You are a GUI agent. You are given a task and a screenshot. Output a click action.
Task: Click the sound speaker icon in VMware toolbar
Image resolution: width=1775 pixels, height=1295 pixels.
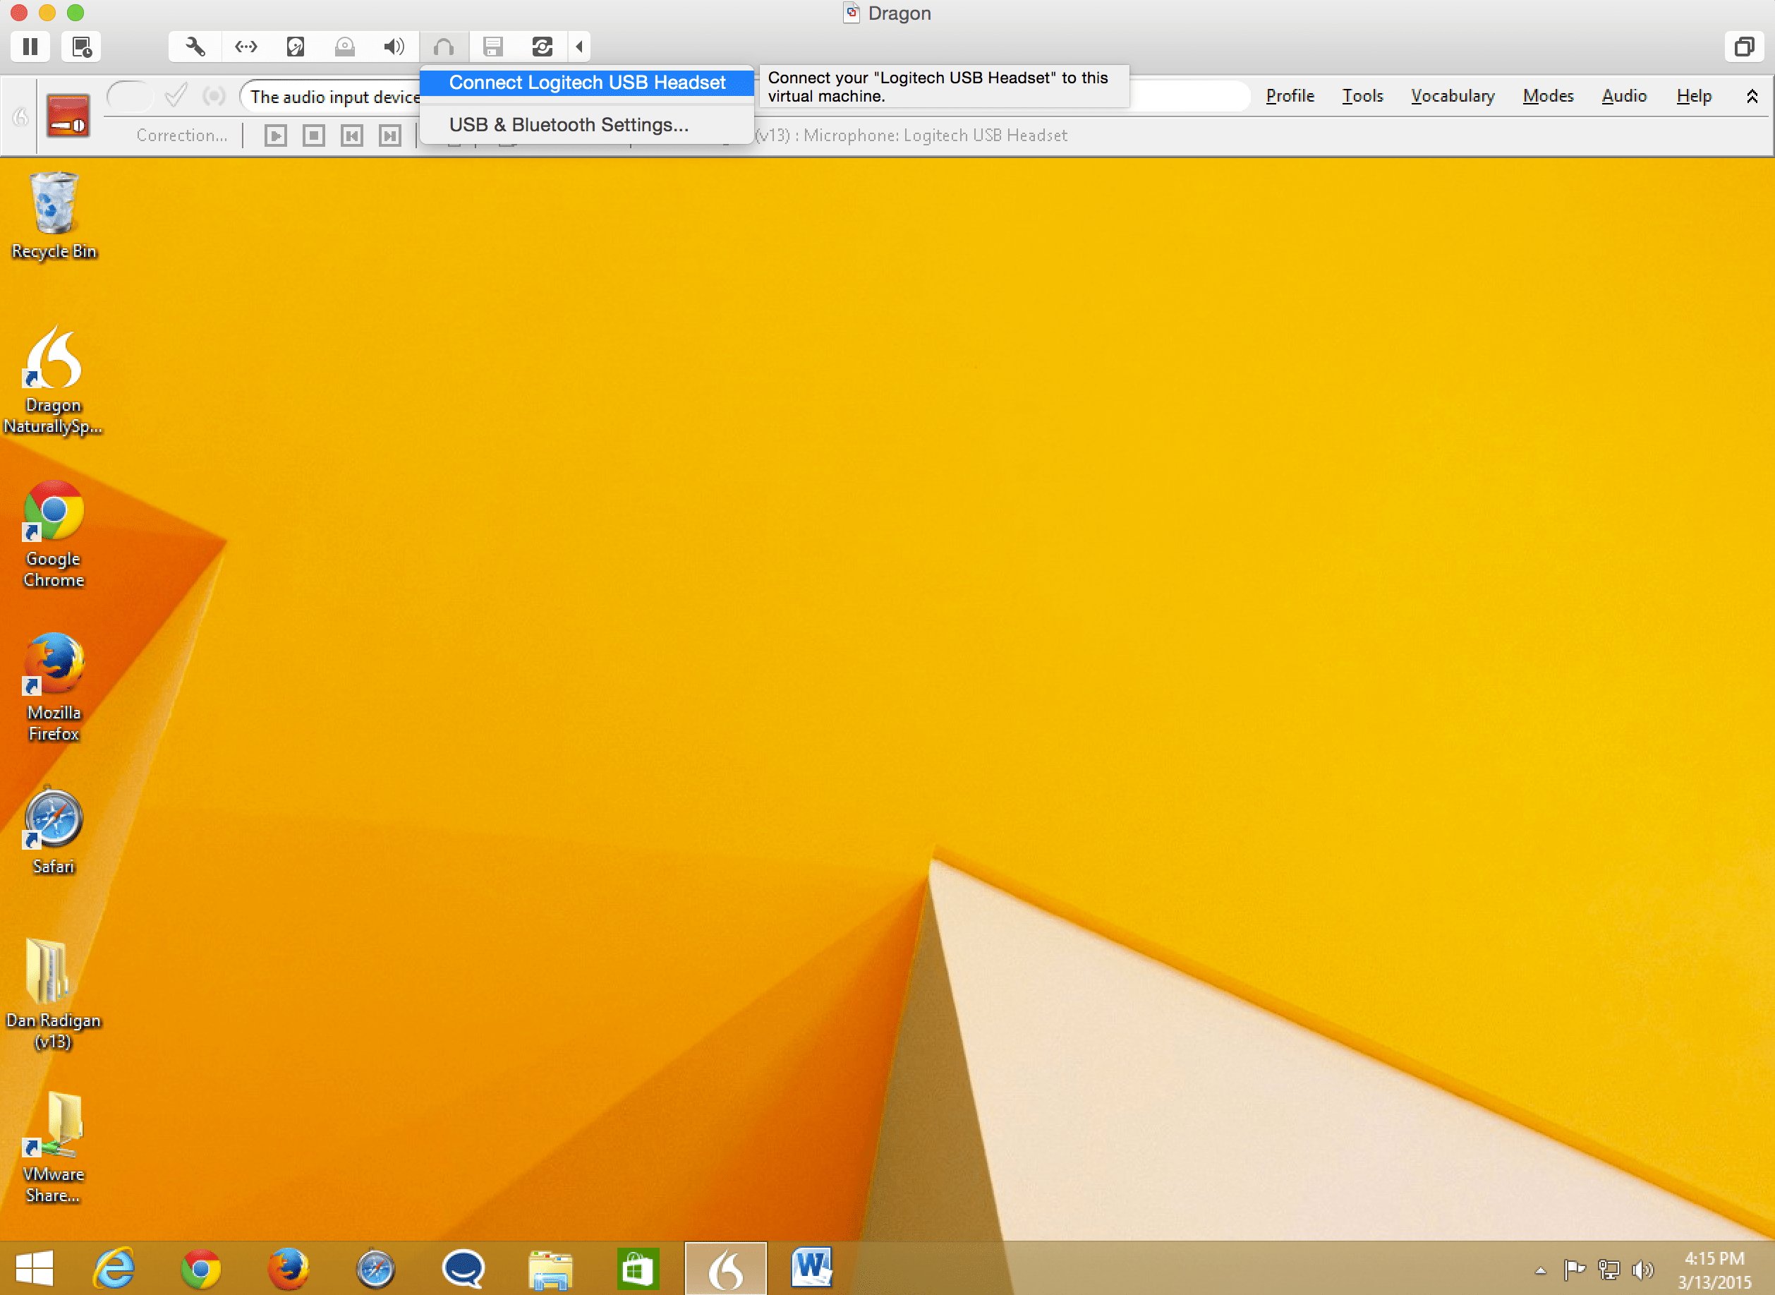click(394, 47)
